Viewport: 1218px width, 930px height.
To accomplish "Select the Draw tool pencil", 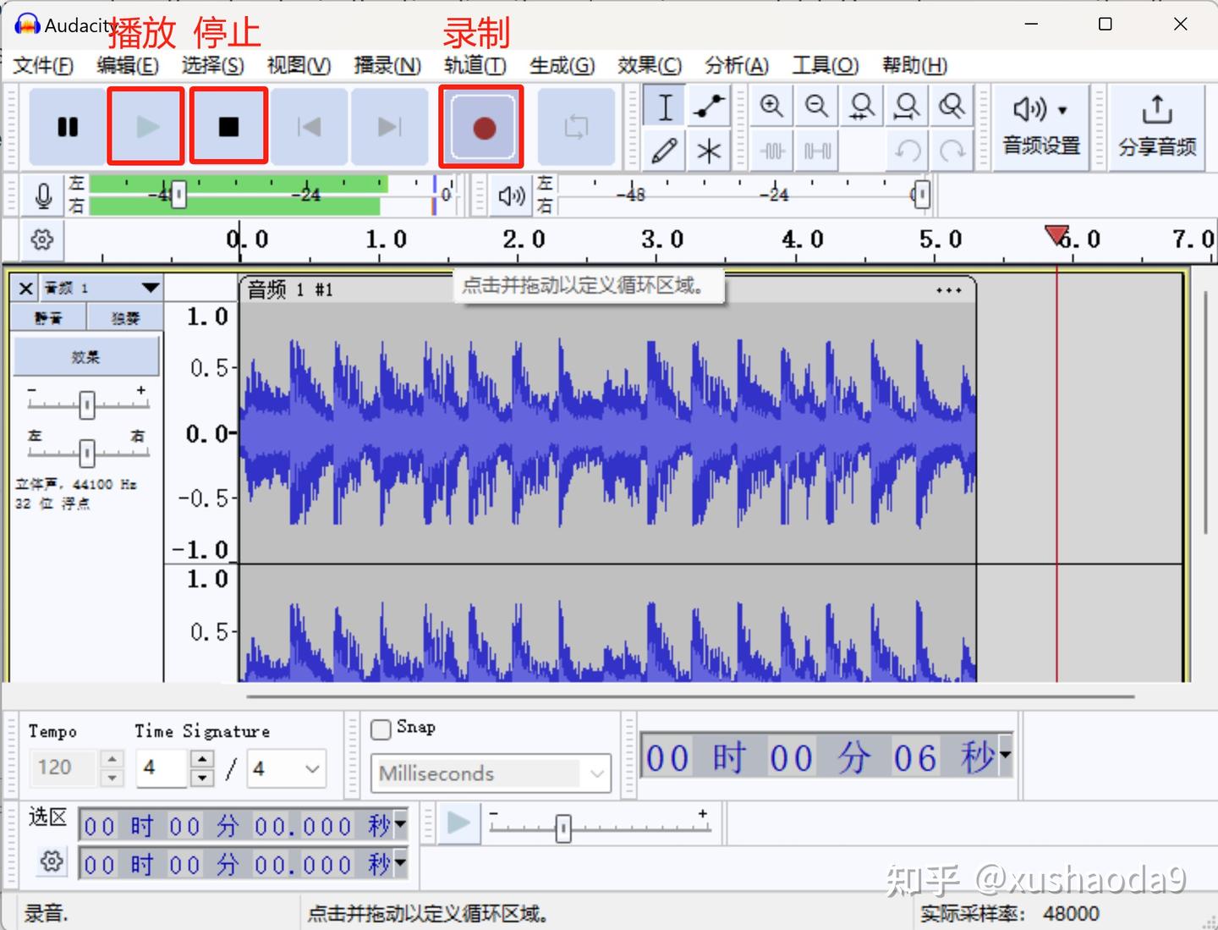I will coord(663,150).
